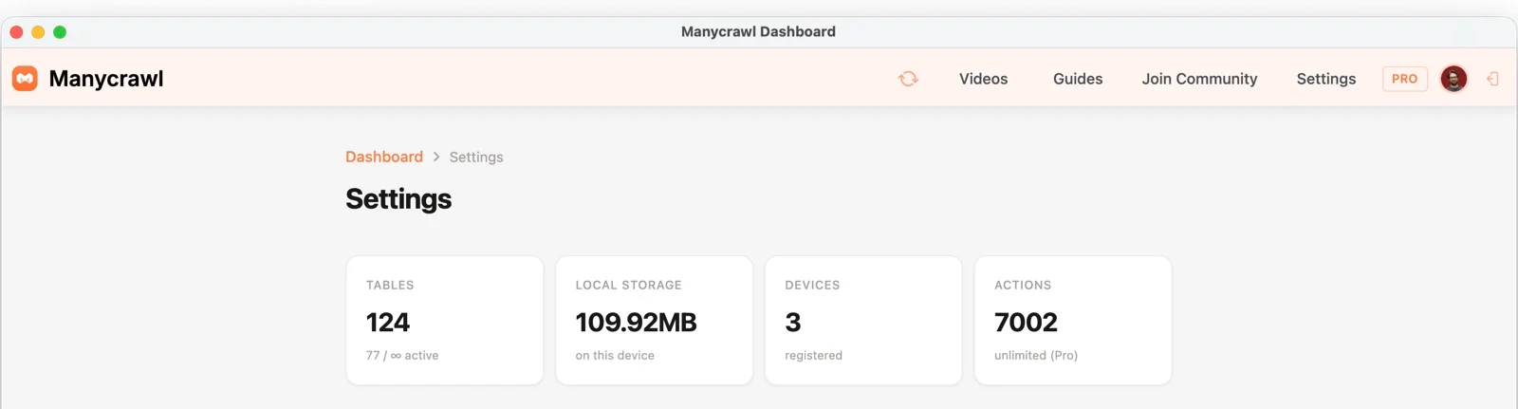Screen dimensions: 1518x409
Task: Click the Settings page heading
Action: 398,199
